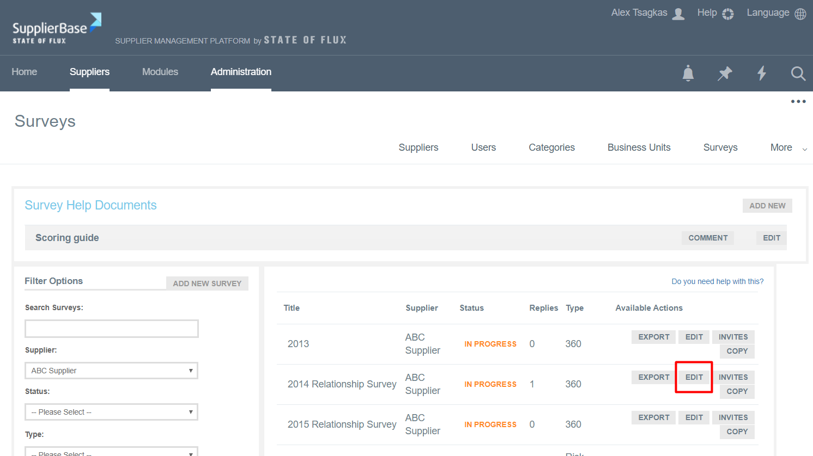
Task: Open the Categories tab
Action: point(551,147)
